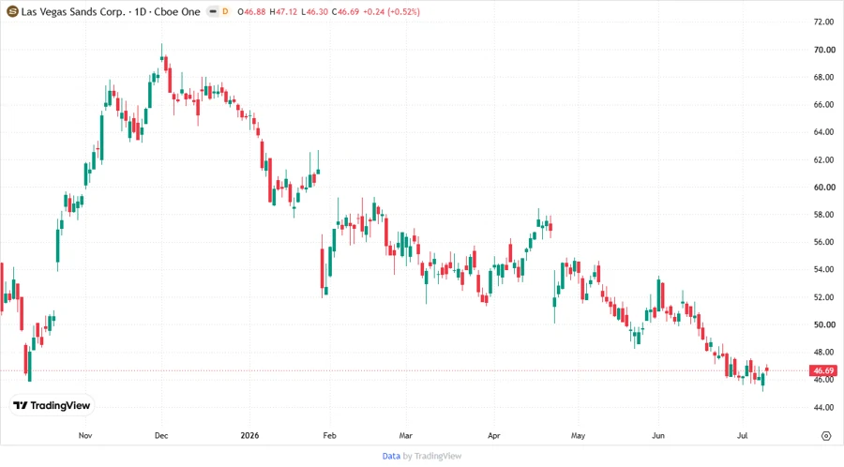
Task: Click the Las Vegas Sands Corp. logo icon
Action: coord(12,11)
